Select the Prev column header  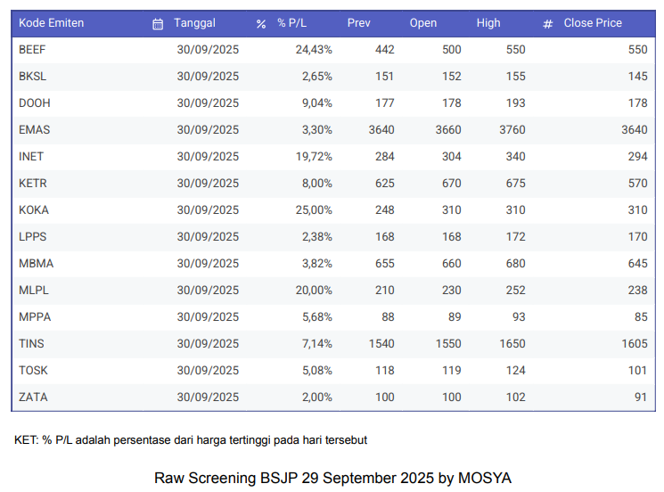click(x=358, y=23)
